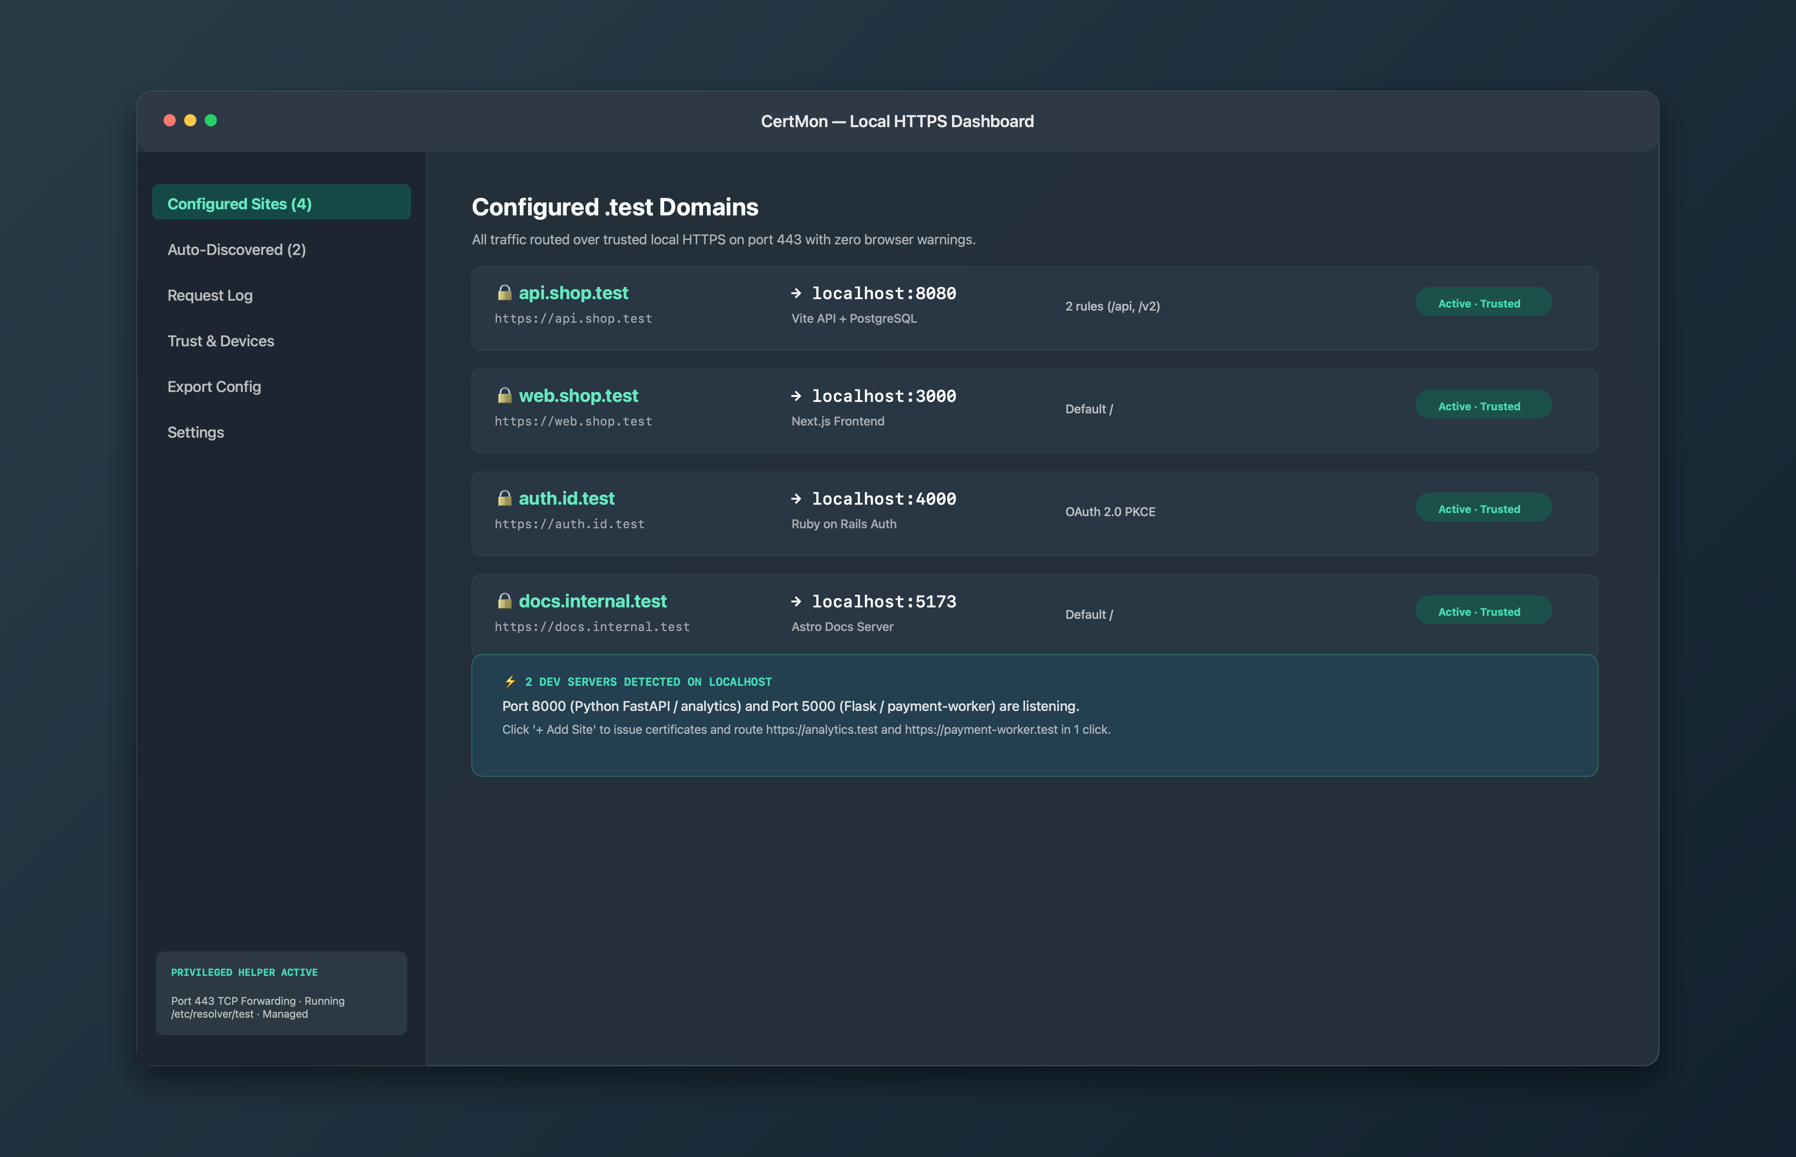Click 'Port 443 TCP Forwarding · Running' status
The width and height of the screenshot is (1796, 1157).
coord(258,1001)
